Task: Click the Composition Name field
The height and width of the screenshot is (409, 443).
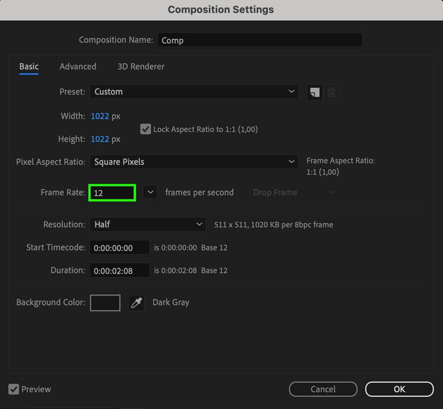Action: 260,40
